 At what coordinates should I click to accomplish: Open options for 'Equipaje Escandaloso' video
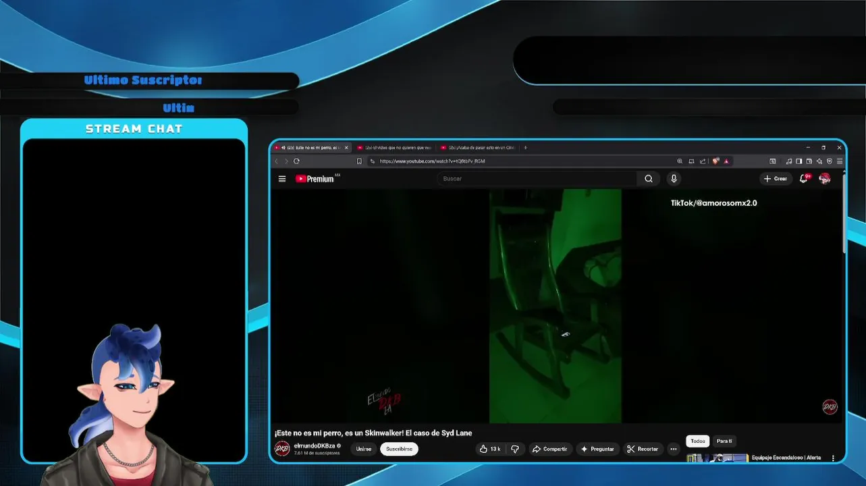(834, 458)
